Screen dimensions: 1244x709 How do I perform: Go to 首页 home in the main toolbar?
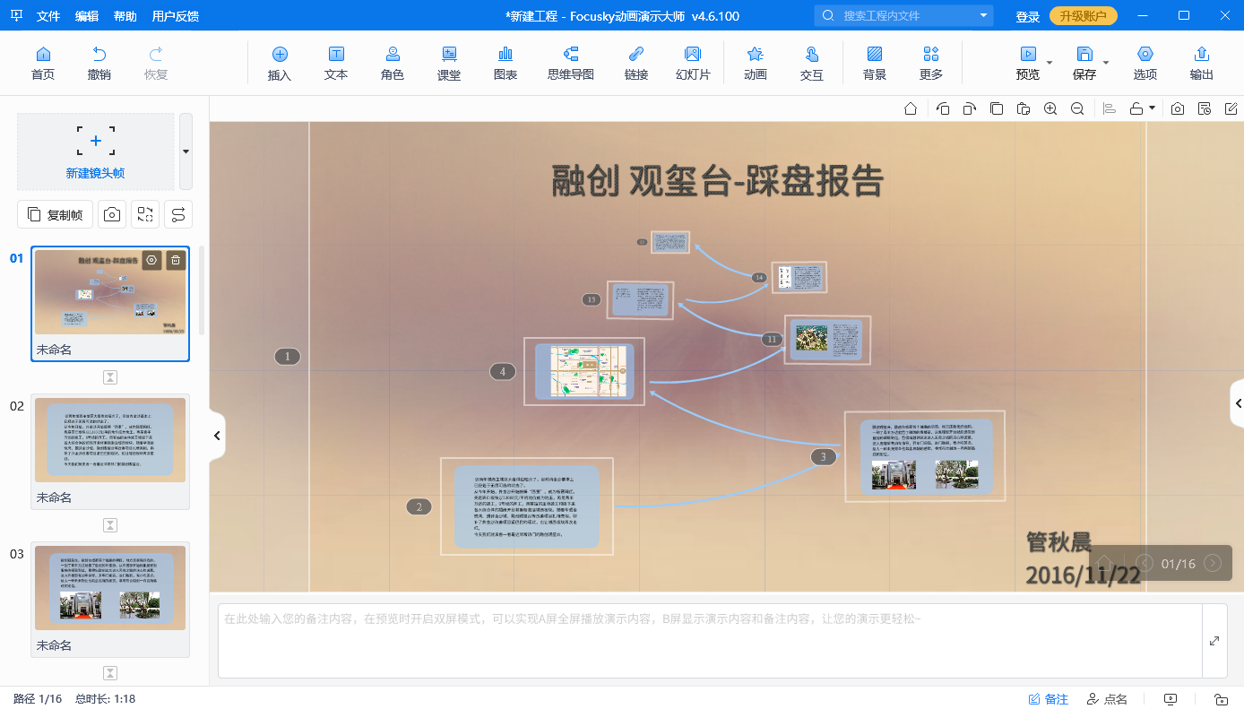coord(43,63)
